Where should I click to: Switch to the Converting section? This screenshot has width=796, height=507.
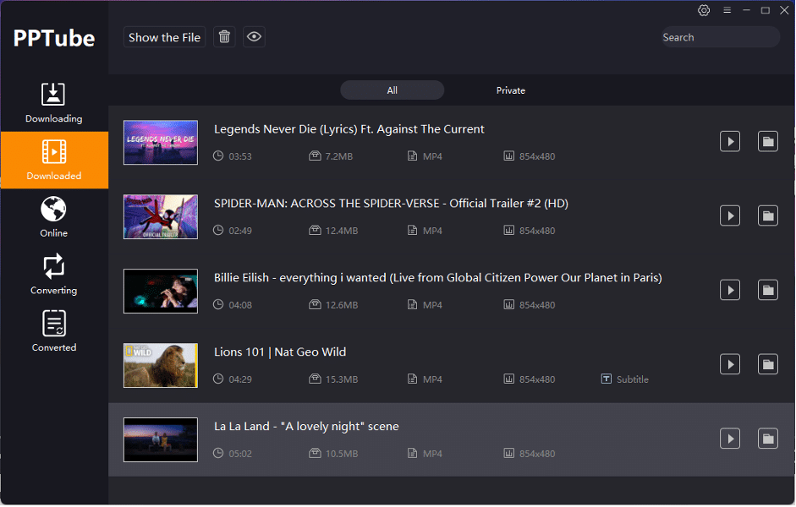pyautogui.click(x=53, y=274)
